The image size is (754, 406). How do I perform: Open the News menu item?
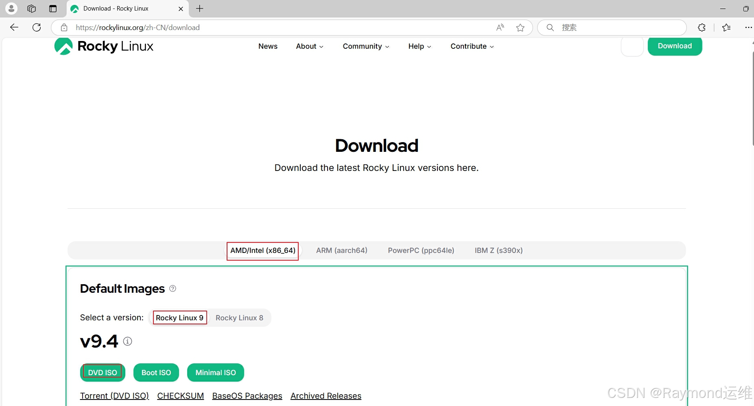click(268, 46)
